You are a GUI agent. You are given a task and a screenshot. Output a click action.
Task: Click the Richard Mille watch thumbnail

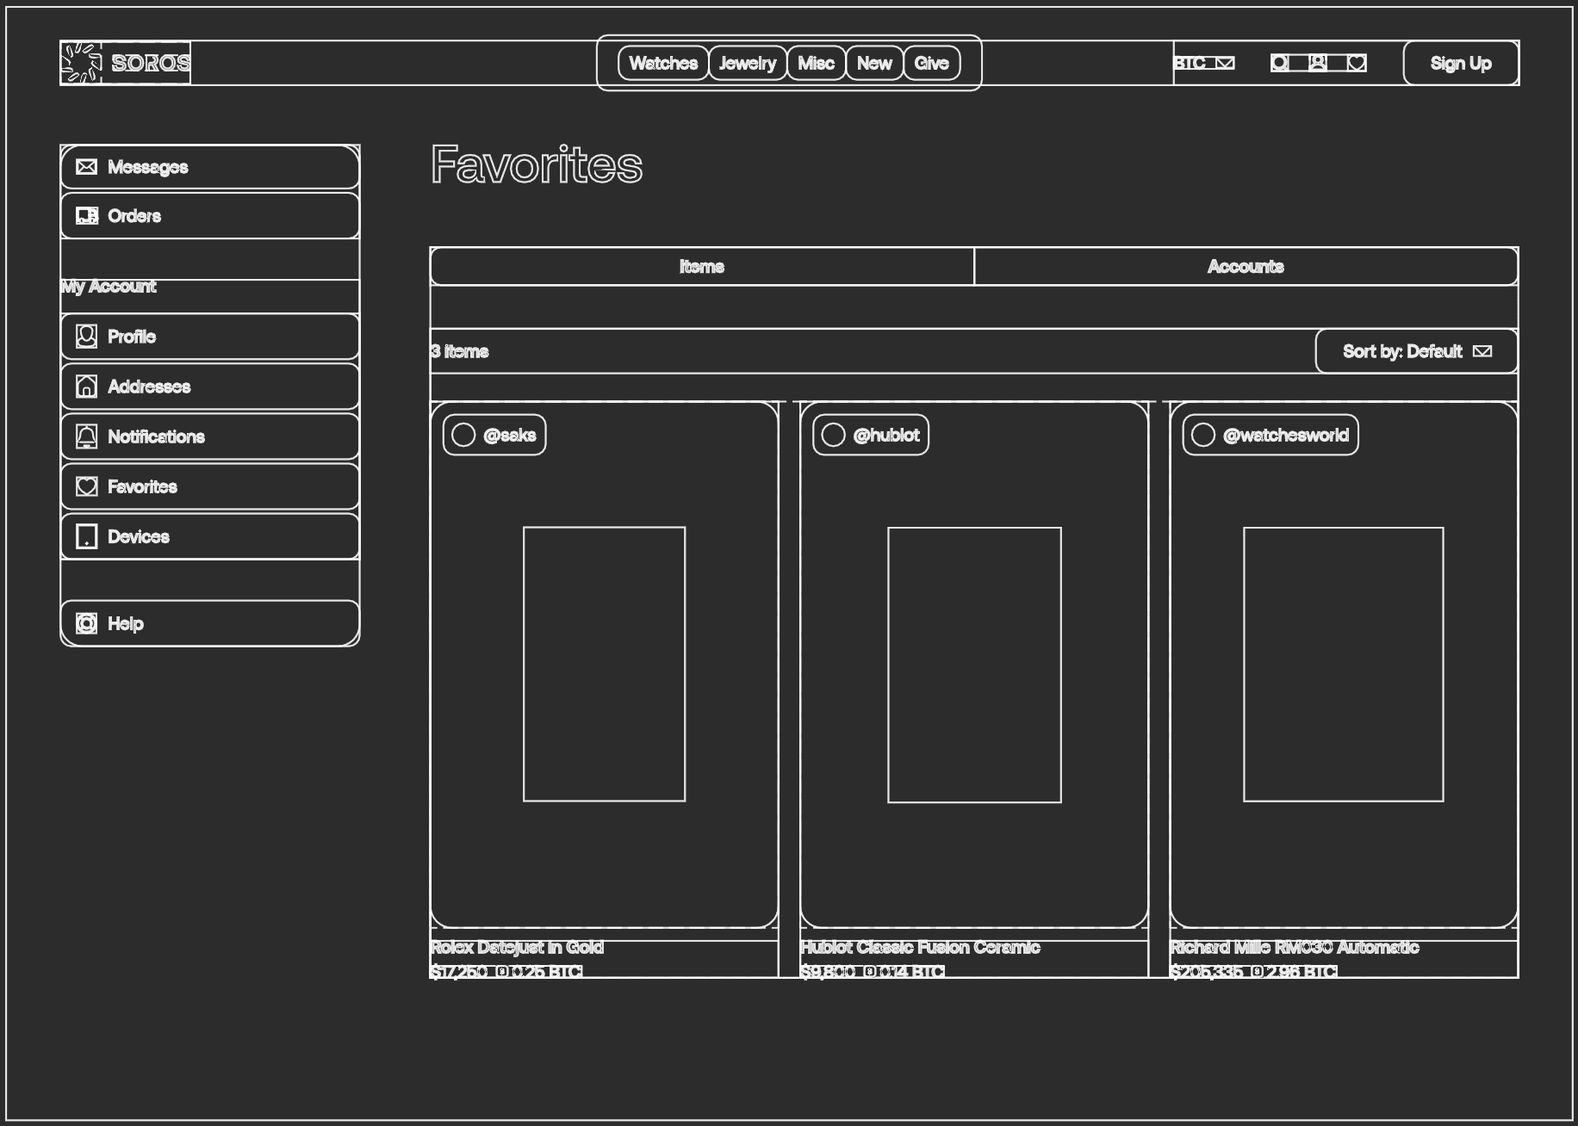pos(1344,665)
